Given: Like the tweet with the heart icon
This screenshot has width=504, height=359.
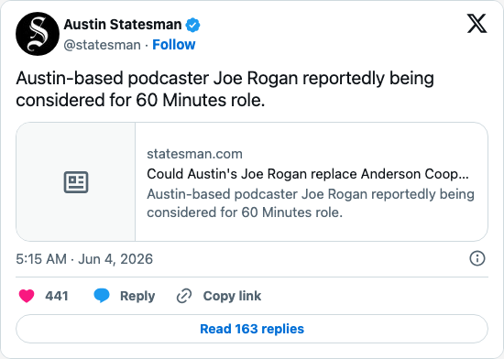Looking at the screenshot, I should (27, 296).
